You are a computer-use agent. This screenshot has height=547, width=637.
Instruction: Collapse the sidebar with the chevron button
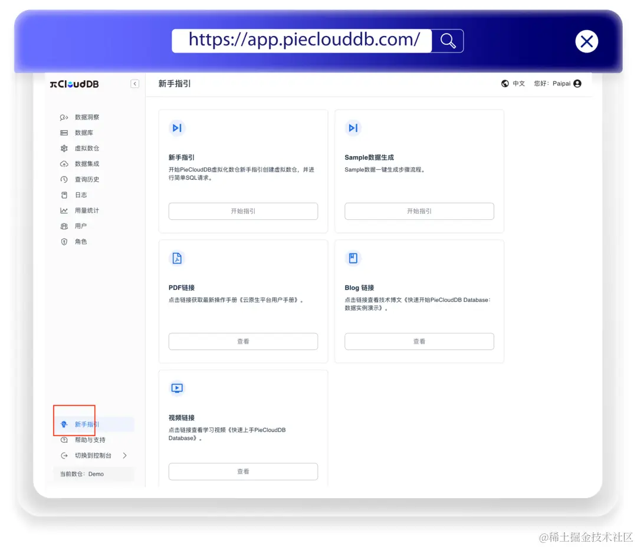click(x=135, y=84)
